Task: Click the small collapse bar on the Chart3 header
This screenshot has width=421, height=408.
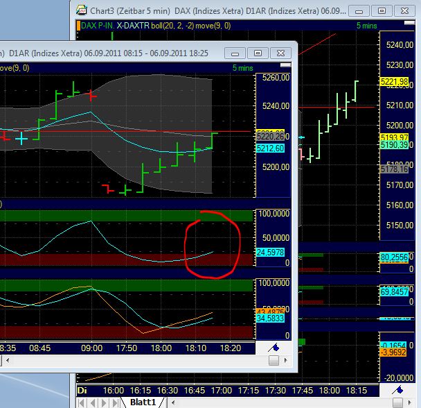Action: click(409, 23)
